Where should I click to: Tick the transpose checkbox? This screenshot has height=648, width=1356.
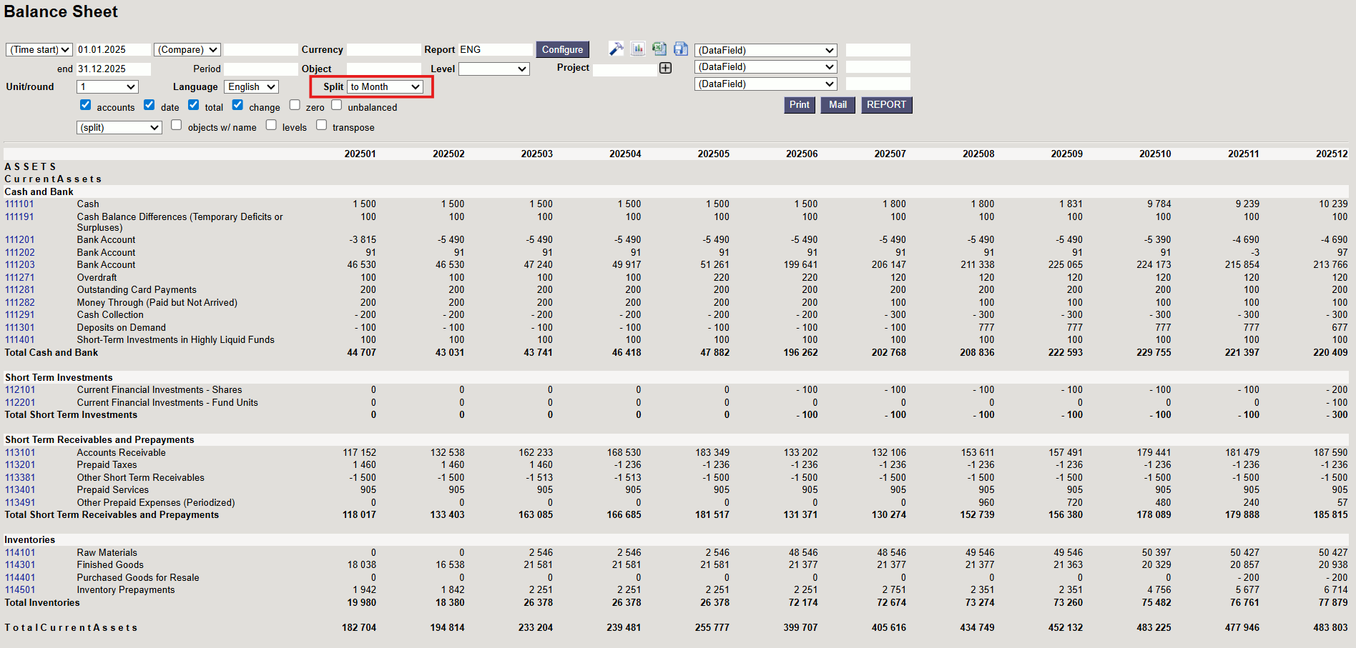(x=322, y=125)
